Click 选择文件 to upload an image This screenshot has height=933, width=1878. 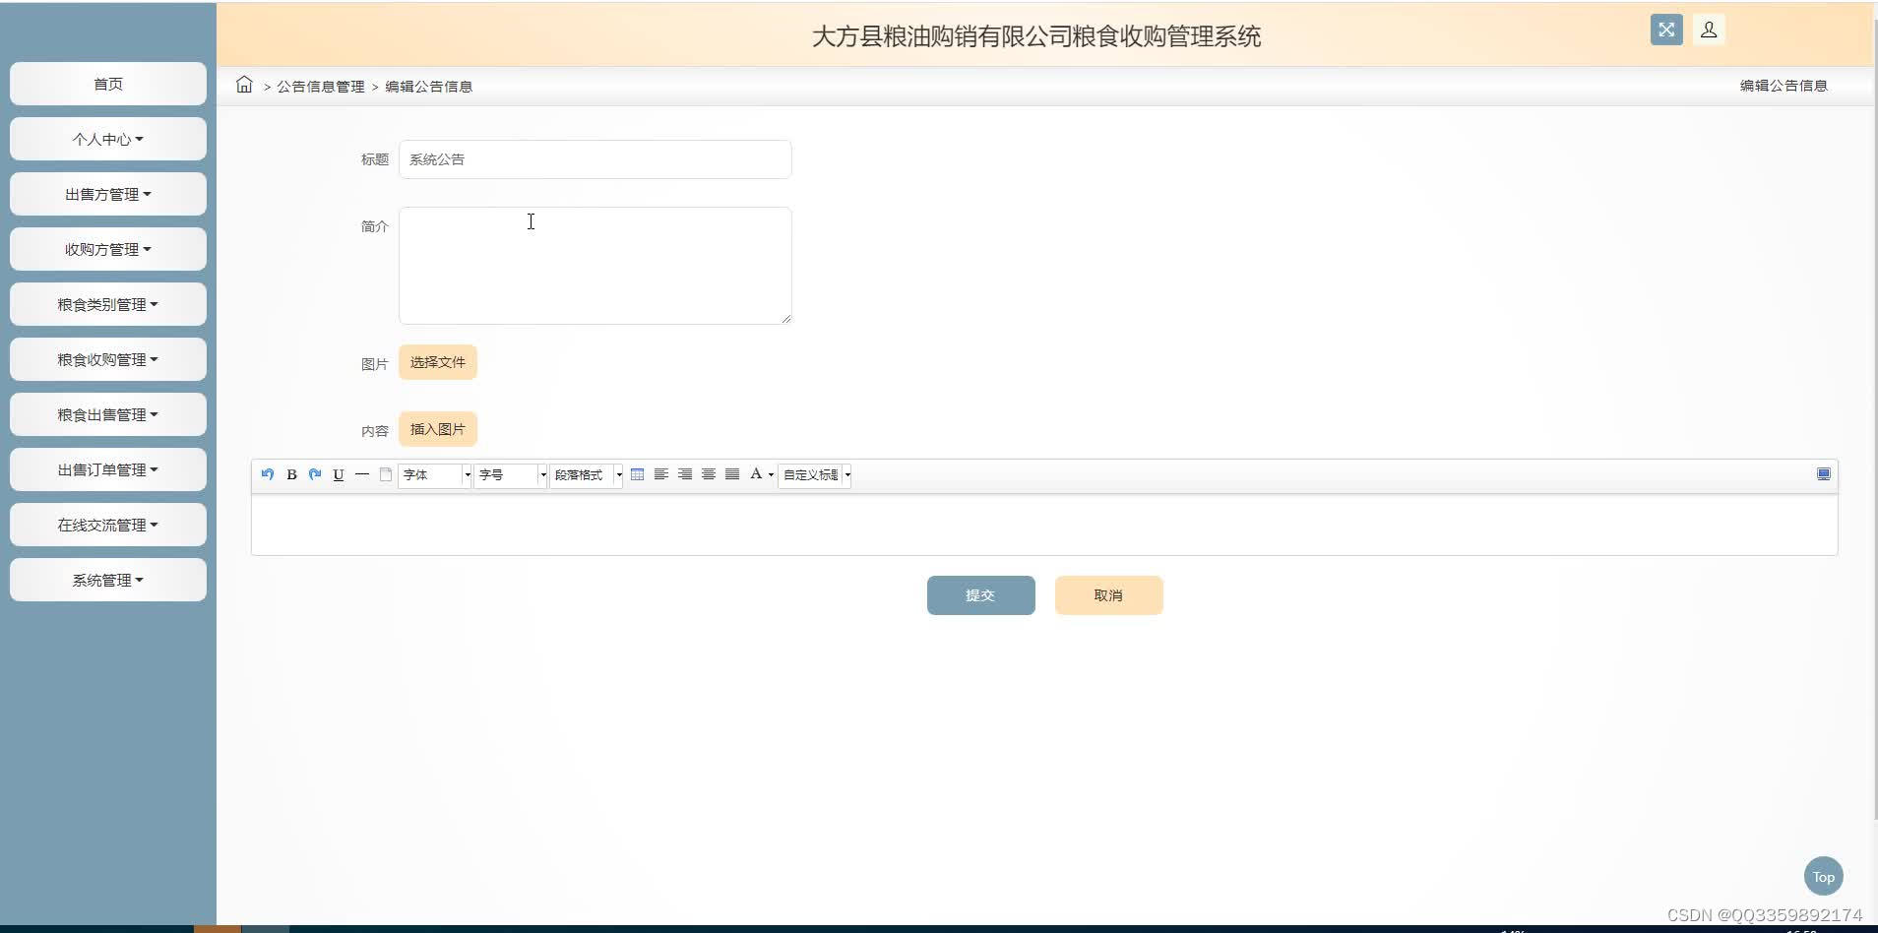(438, 362)
